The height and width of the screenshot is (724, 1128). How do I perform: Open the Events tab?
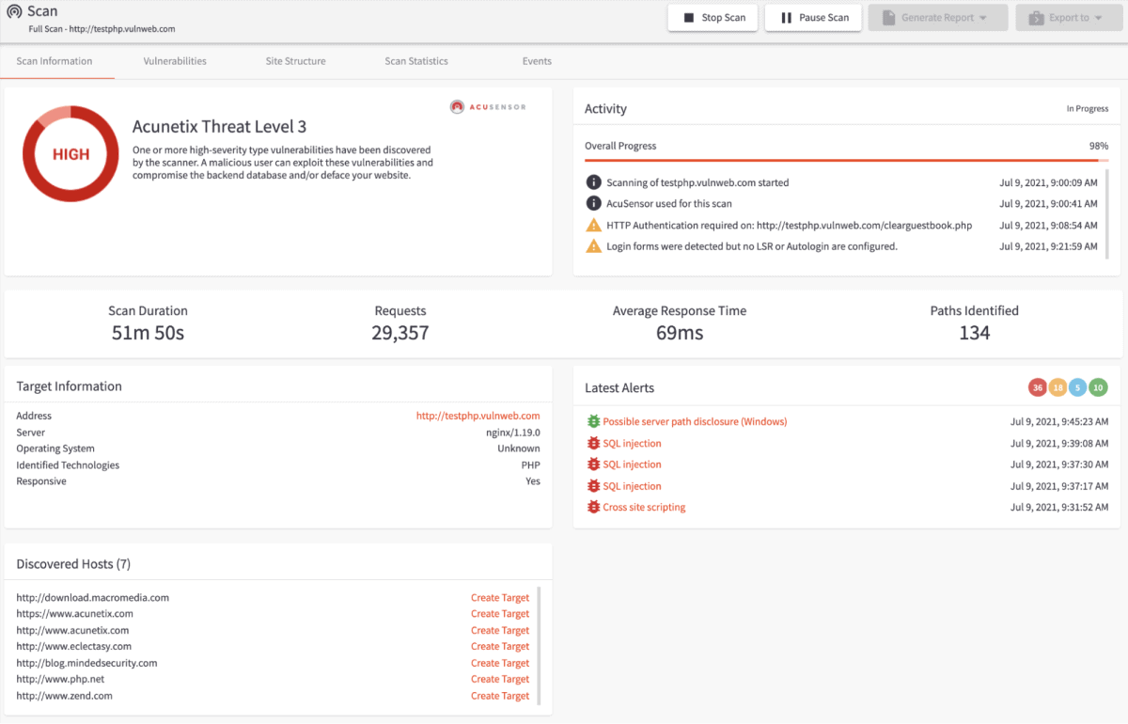(x=537, y=61)
